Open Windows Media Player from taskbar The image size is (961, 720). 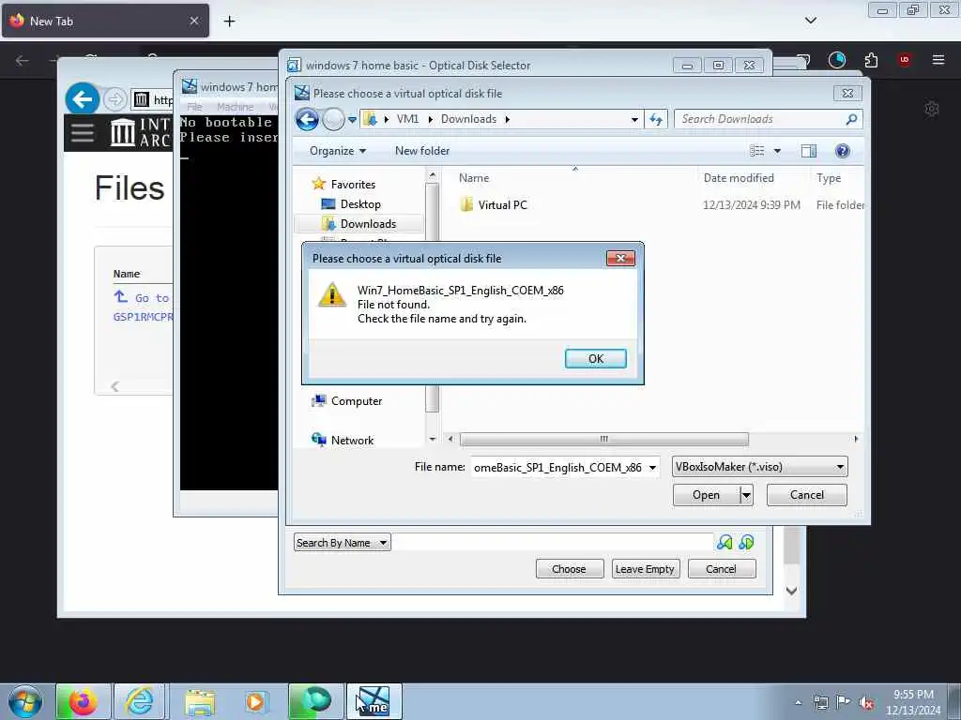tap(255, 701)
